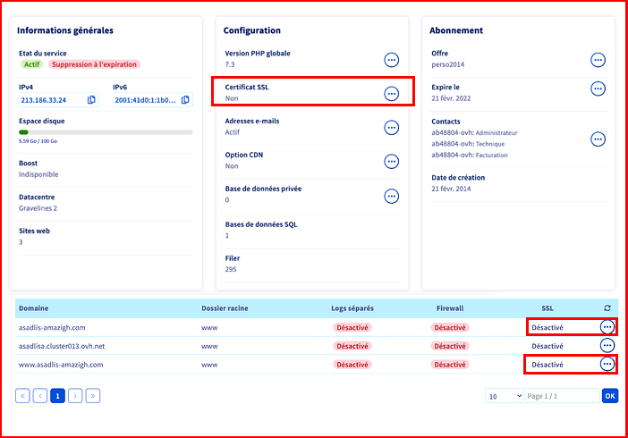Open actions menu for asadlis-amazigh.com row
This screenshot has height=438, width=628.
pyautogui.click(x=607, y=327)
